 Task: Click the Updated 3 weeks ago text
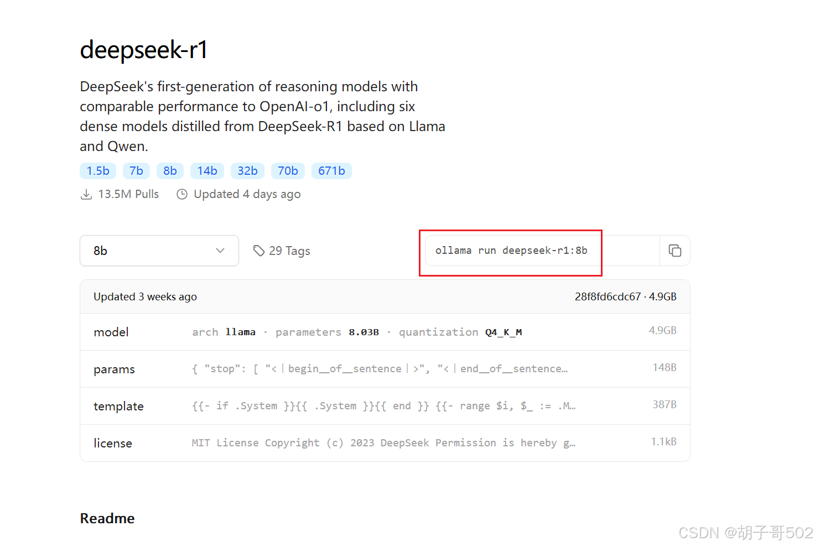pos(145,296)
